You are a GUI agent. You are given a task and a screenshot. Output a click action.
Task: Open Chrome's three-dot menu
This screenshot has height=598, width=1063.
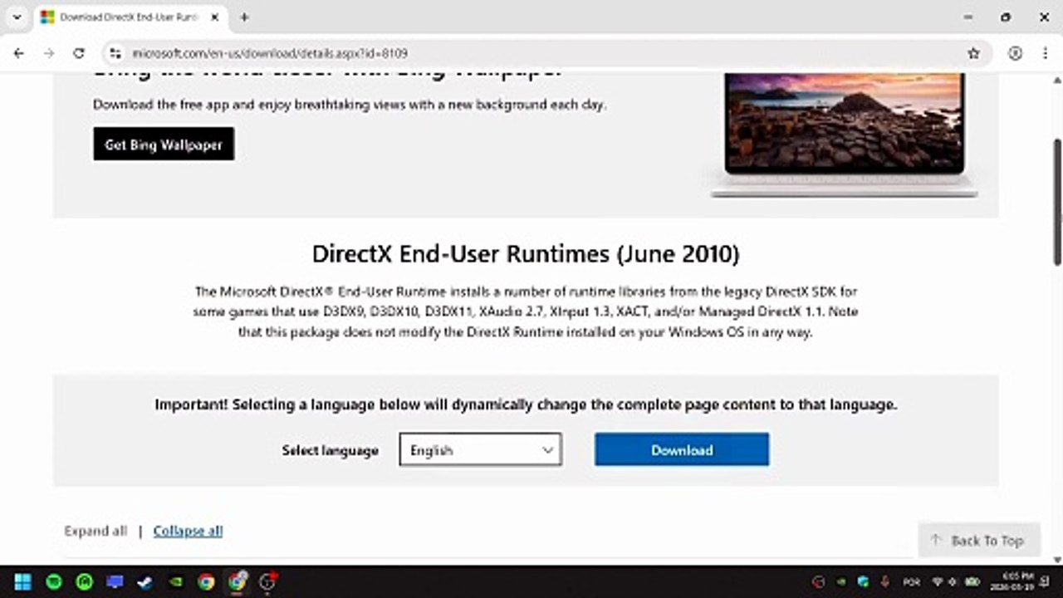point(1045,53)
